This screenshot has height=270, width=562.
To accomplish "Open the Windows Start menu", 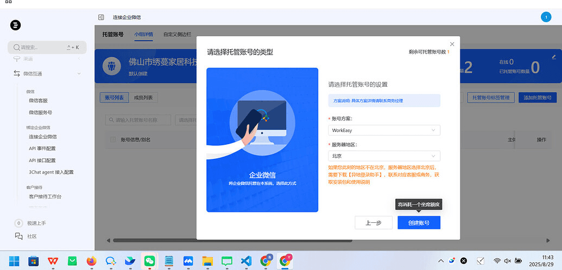I will 14,261.
